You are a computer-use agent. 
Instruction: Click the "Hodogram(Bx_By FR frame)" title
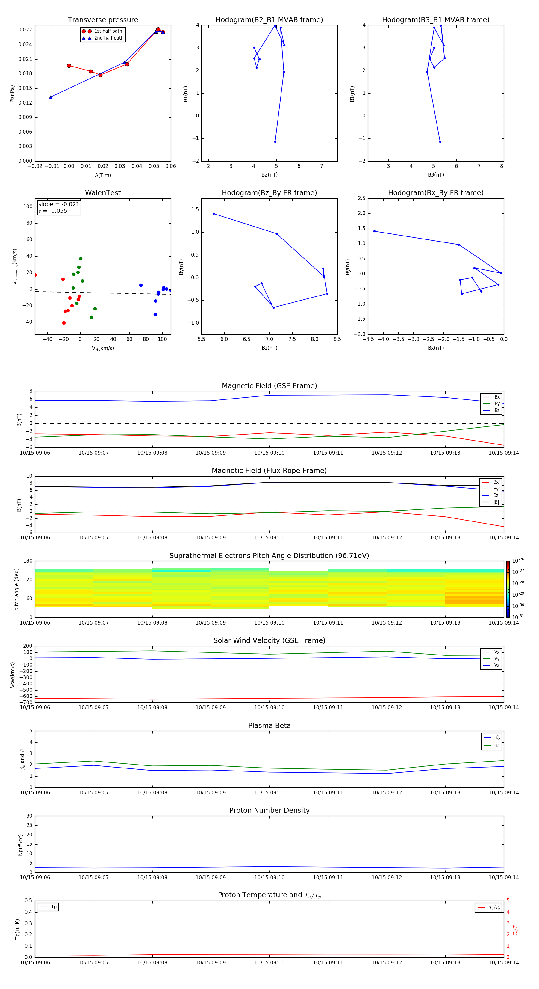pyautogui.click(x=436, y=193)
